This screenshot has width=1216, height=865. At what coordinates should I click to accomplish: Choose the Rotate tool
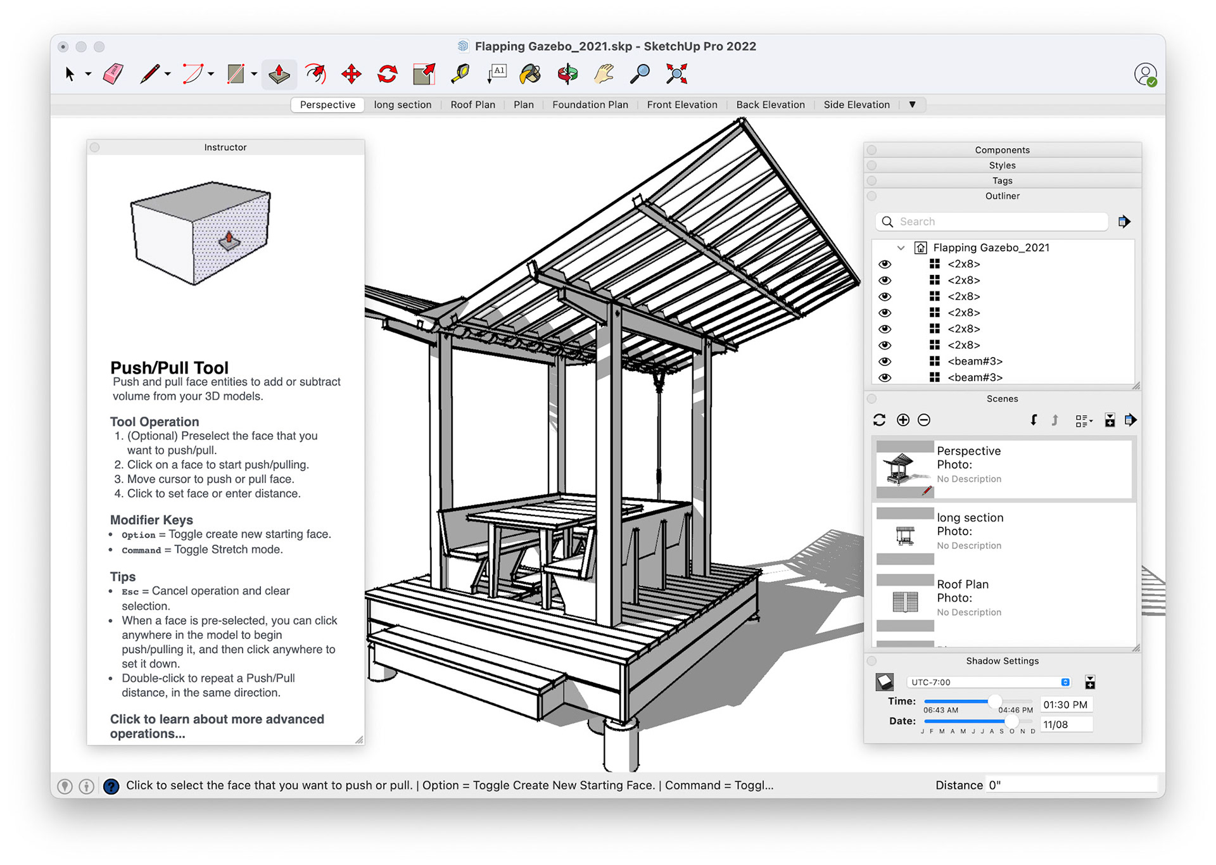[x=388, y=74]
